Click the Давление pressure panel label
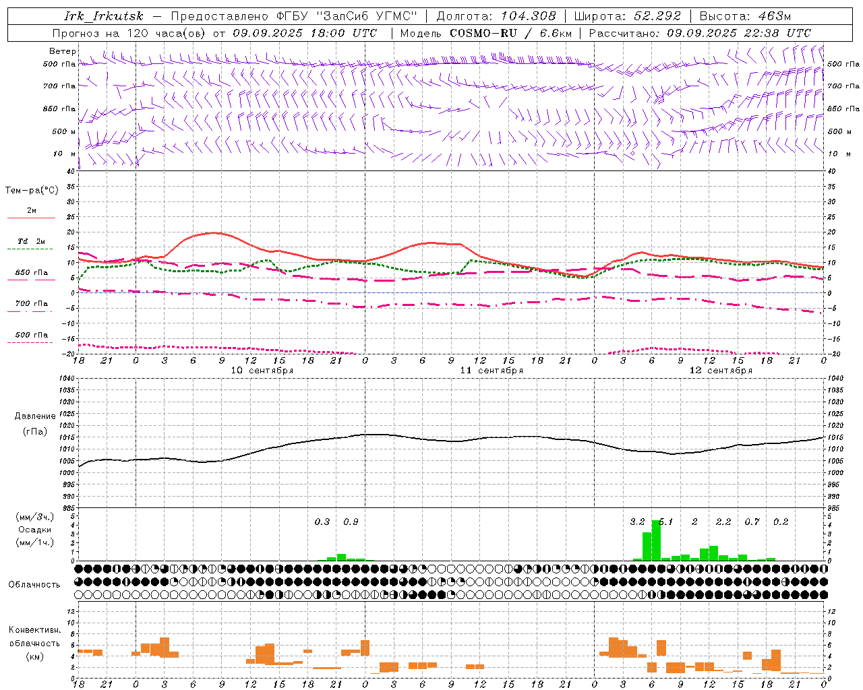863x690 pixels. (x=35, y=416)
